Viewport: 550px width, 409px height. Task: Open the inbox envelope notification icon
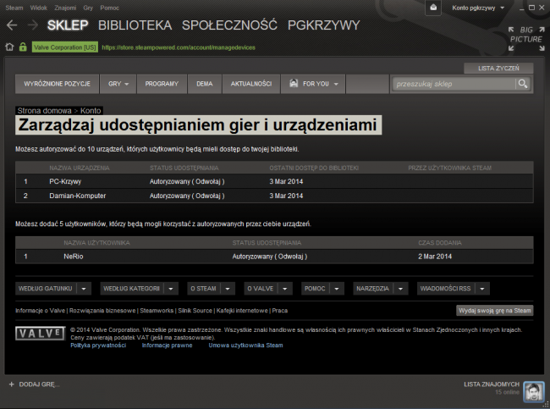pyautogui.click(x=433, y=8)
